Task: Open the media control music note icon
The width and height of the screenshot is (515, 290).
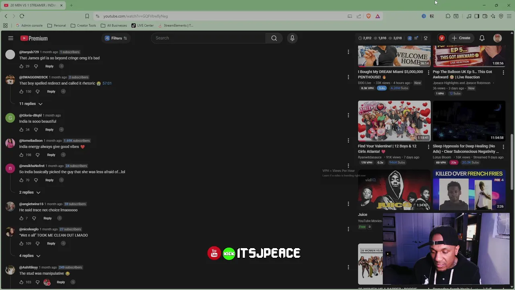Action: click(x=469, y=16)
